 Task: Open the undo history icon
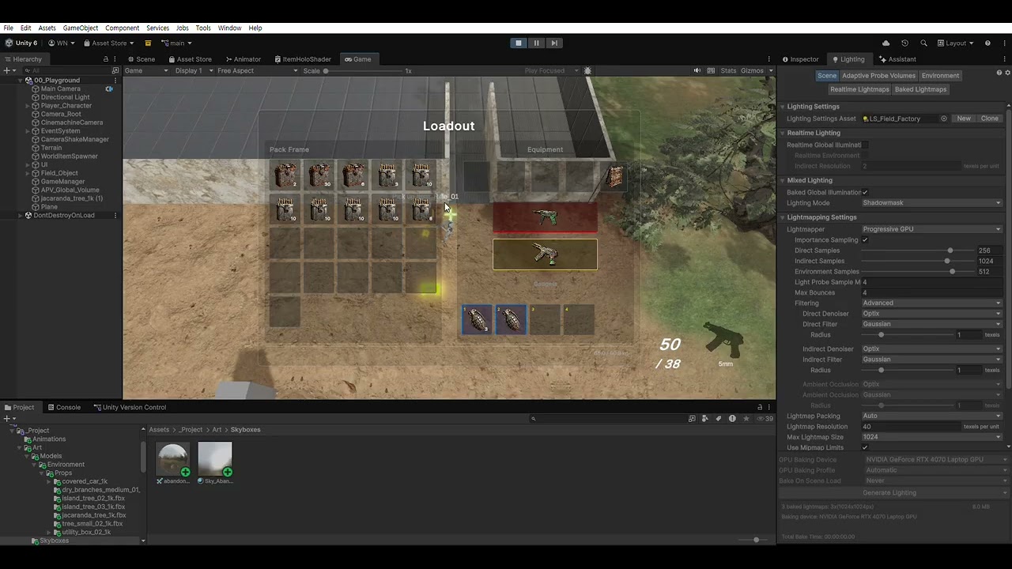904,43
